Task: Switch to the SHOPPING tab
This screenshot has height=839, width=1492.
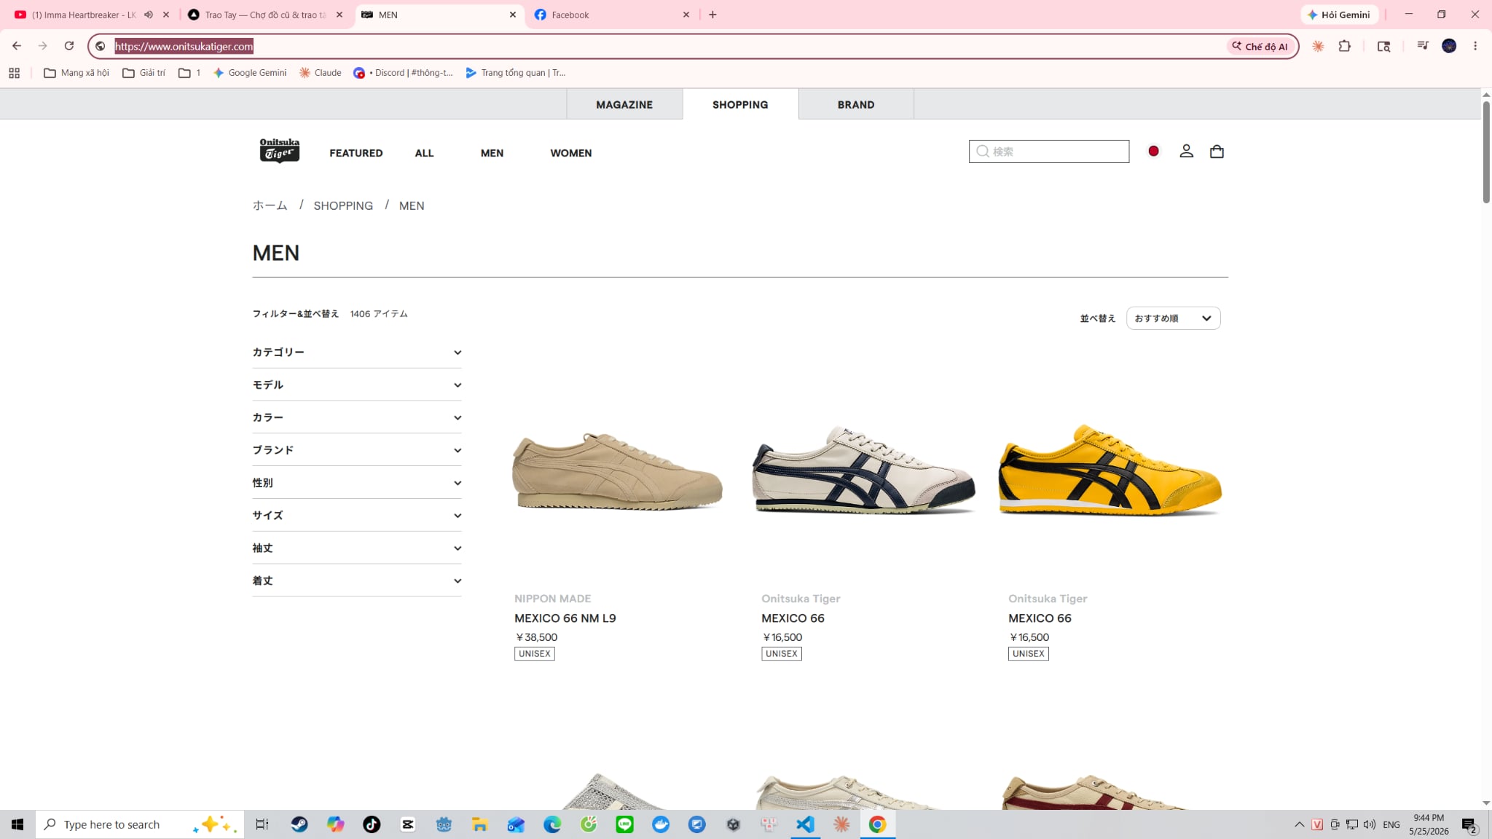Action: 740,104
